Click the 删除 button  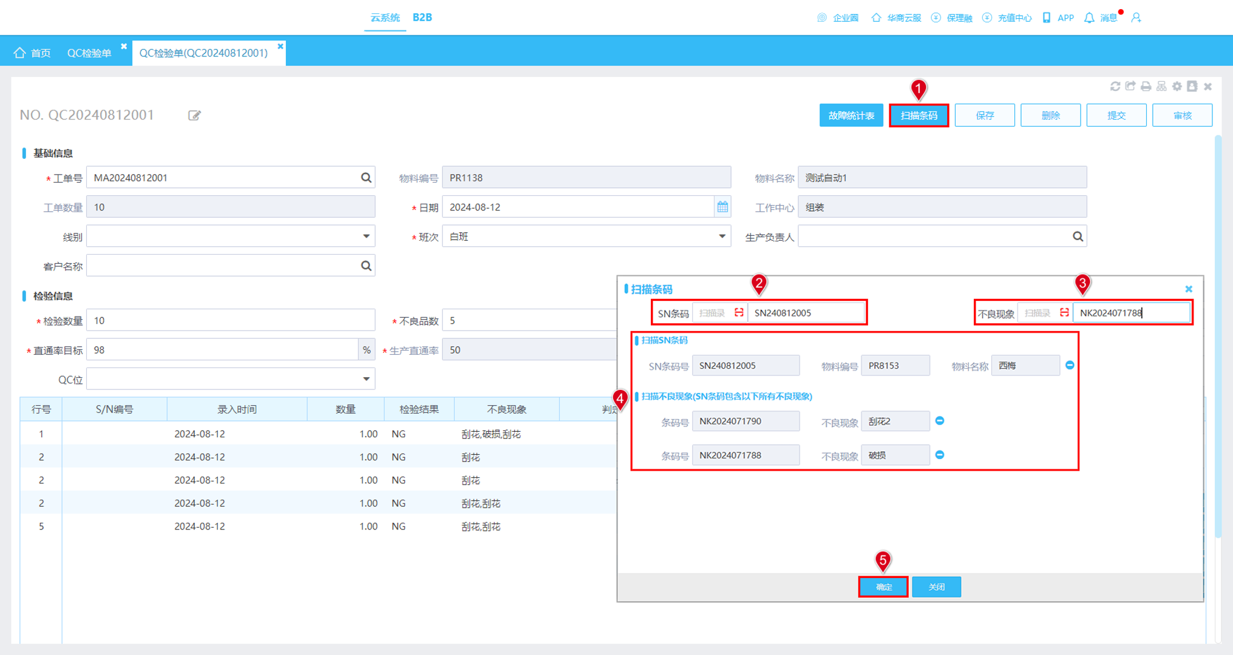point(1050,115)
